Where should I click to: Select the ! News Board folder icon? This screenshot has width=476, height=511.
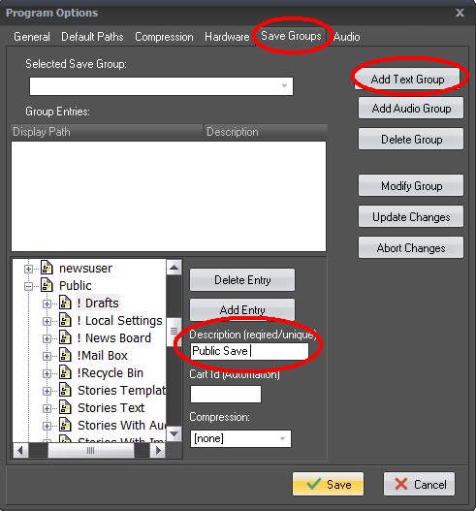(x=65, y=338)
